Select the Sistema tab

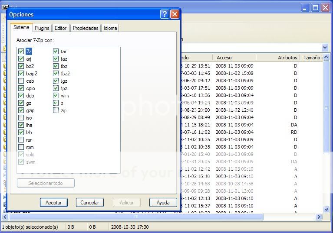(21, 27)
